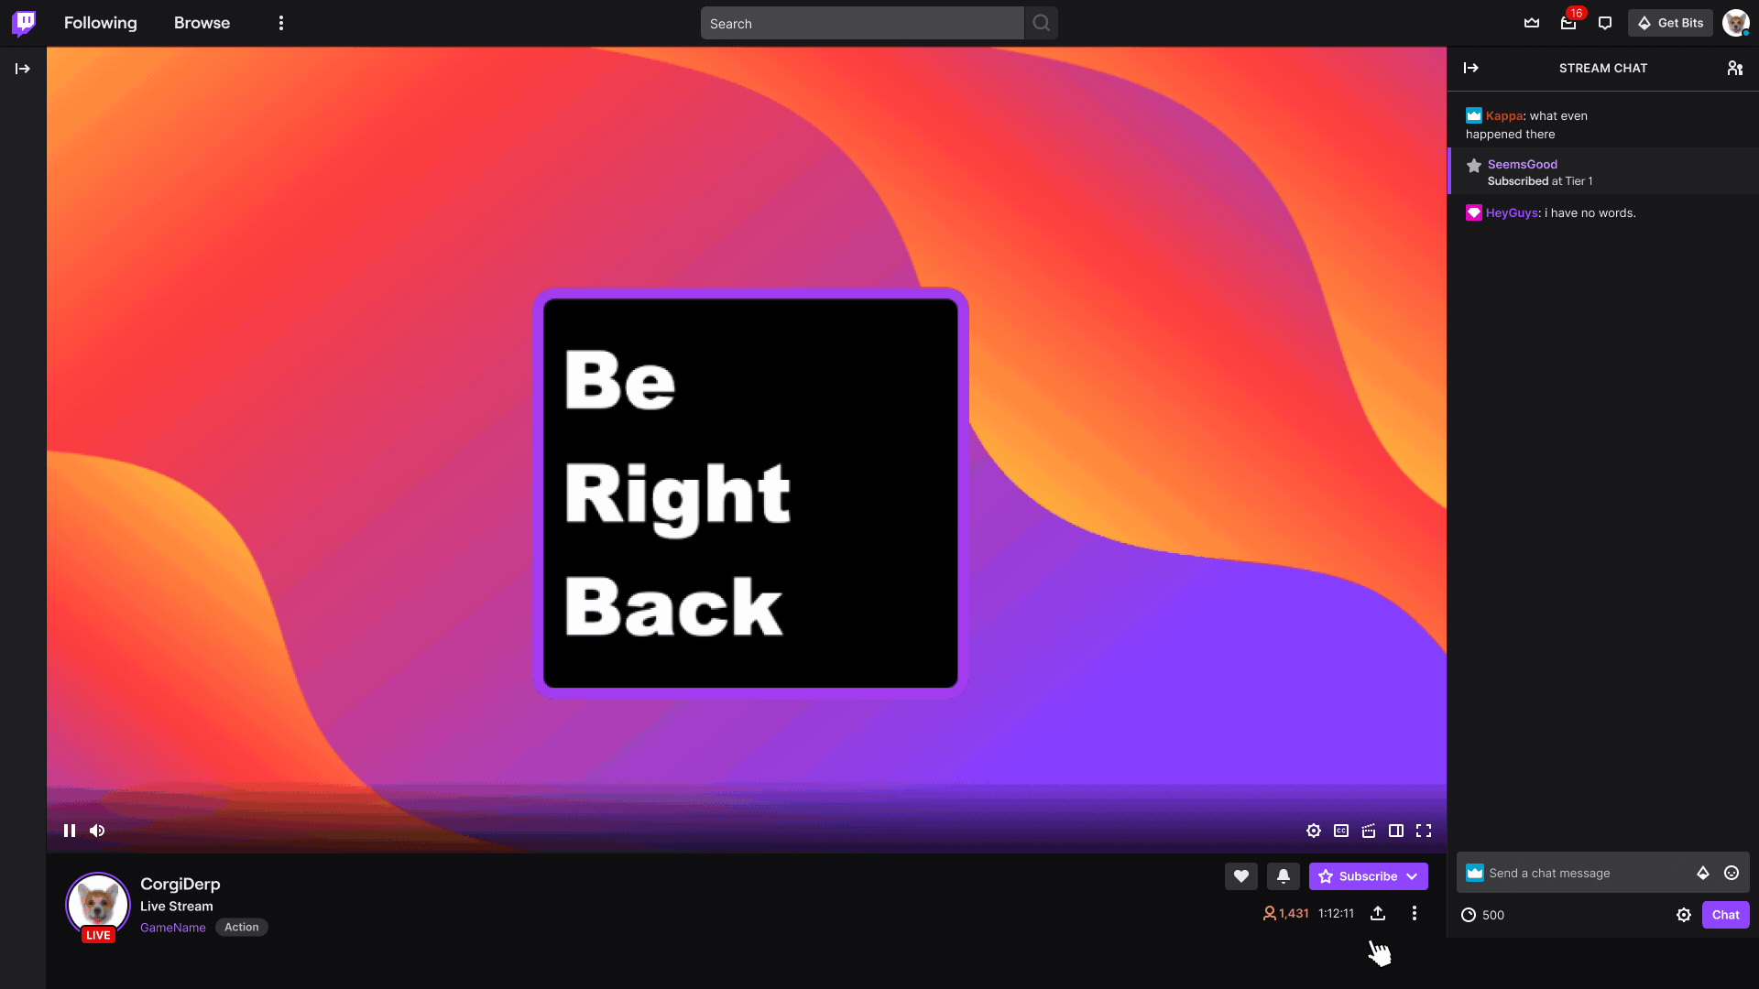
Task: Open clip creation tool
Action: [x=1369, y=831]
